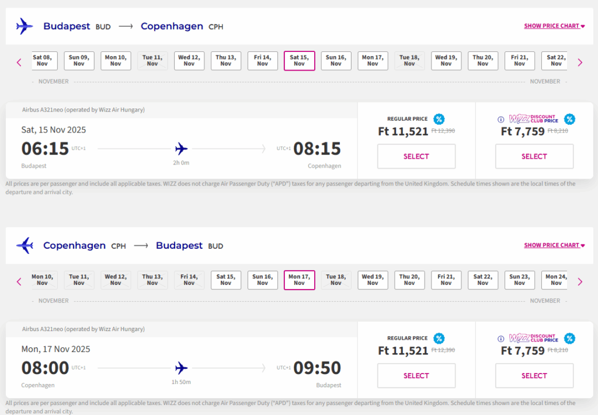Expand return Show Price Chart
Image resolution: width=598 pixels, height=415 pixels.
coord(554,246)
